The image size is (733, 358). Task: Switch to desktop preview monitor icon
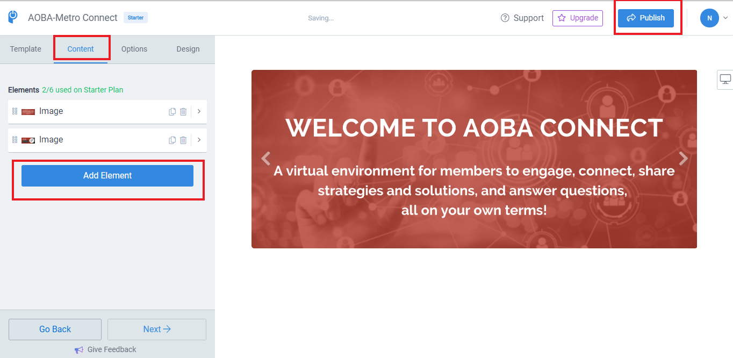click(725, 80)
